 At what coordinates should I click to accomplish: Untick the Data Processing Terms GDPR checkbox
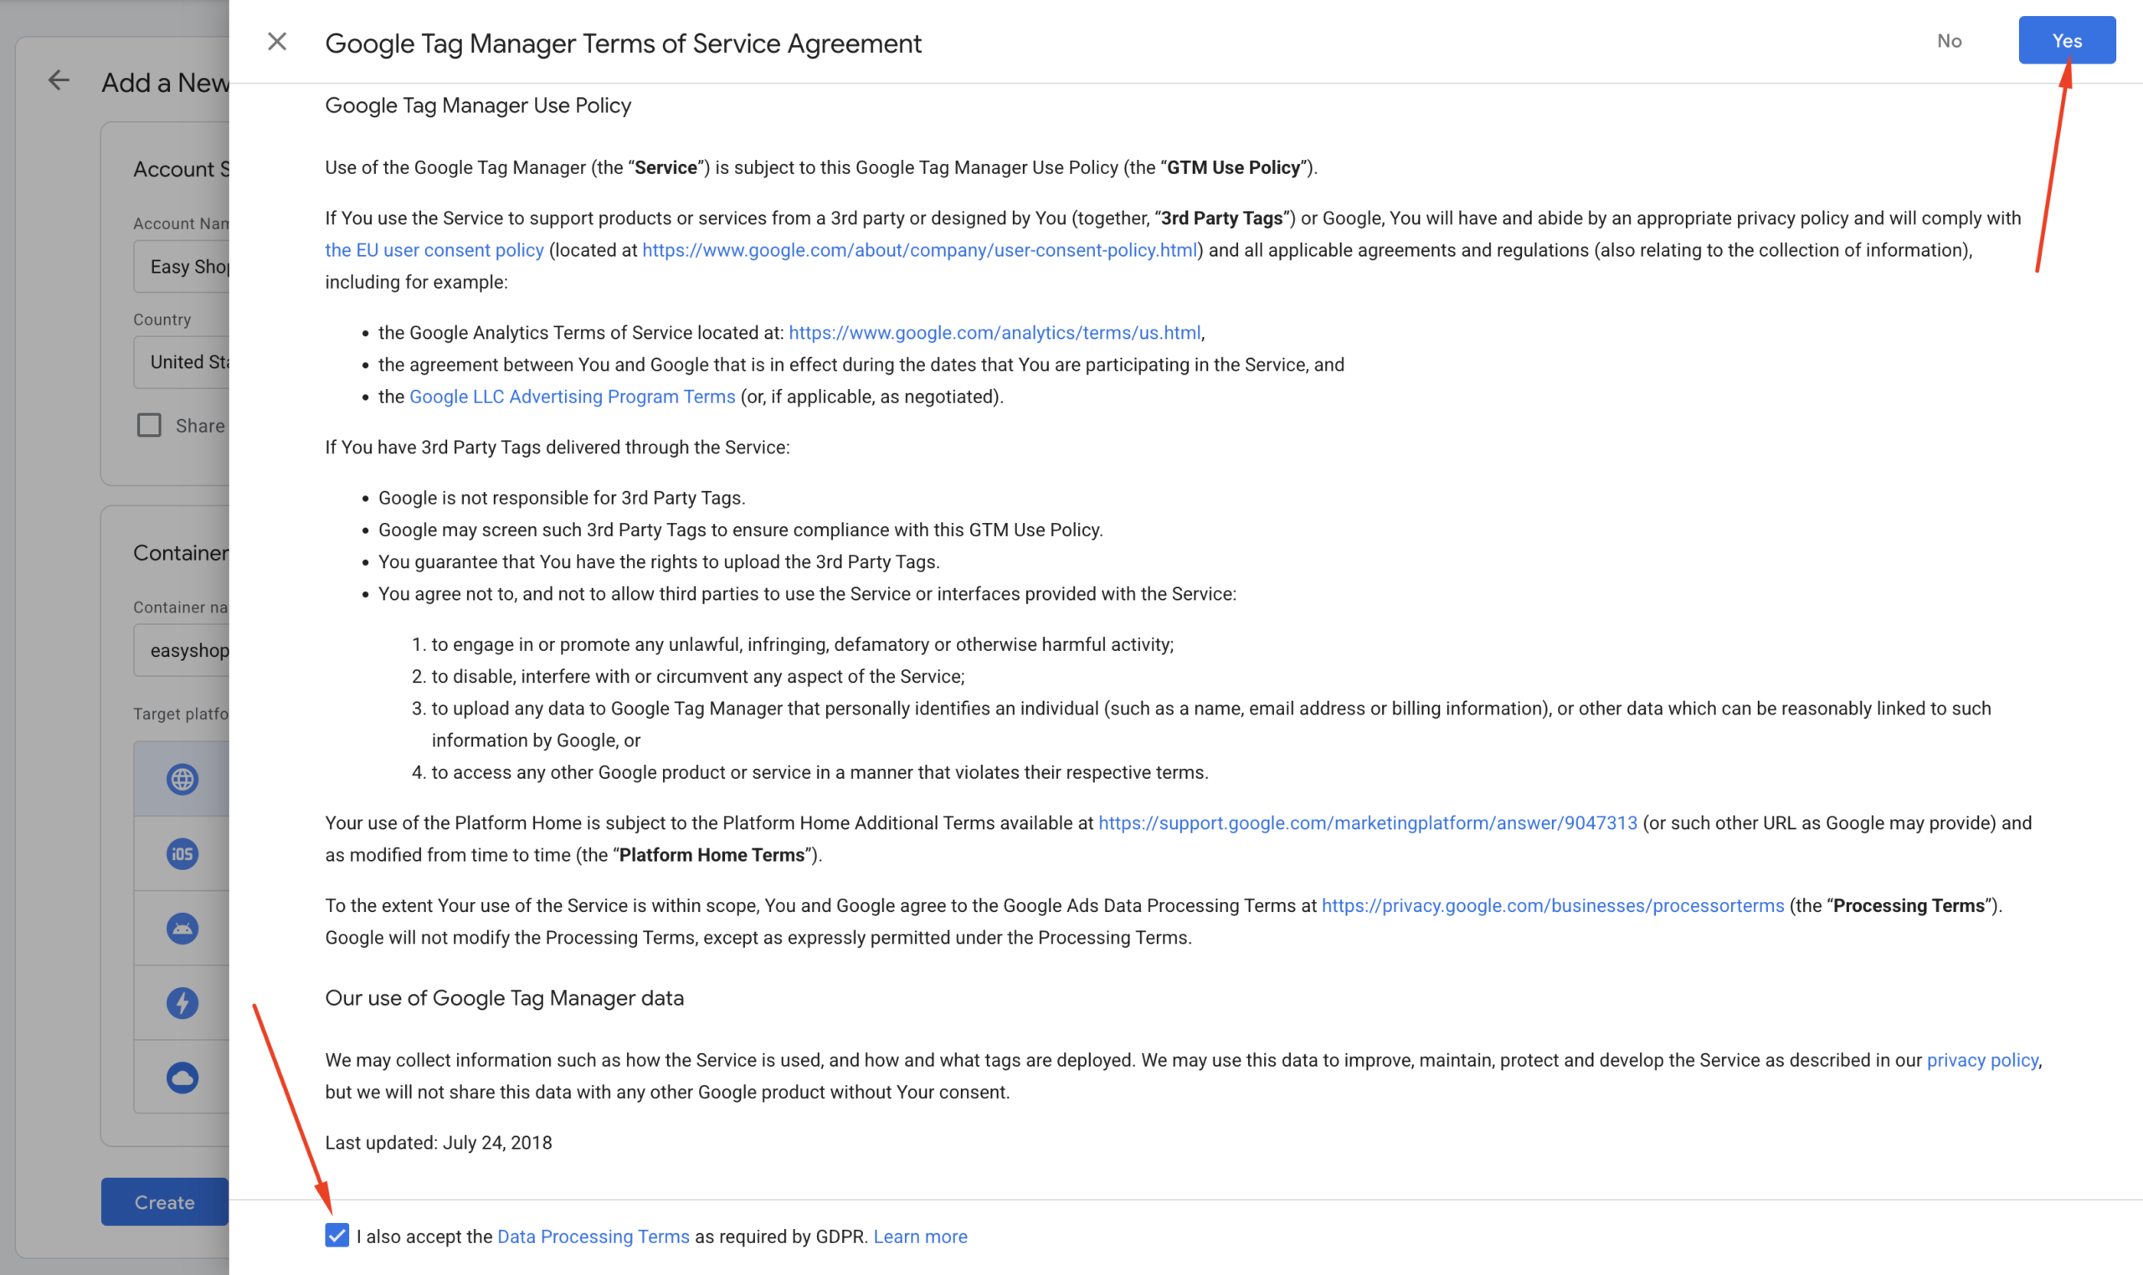337,1236
